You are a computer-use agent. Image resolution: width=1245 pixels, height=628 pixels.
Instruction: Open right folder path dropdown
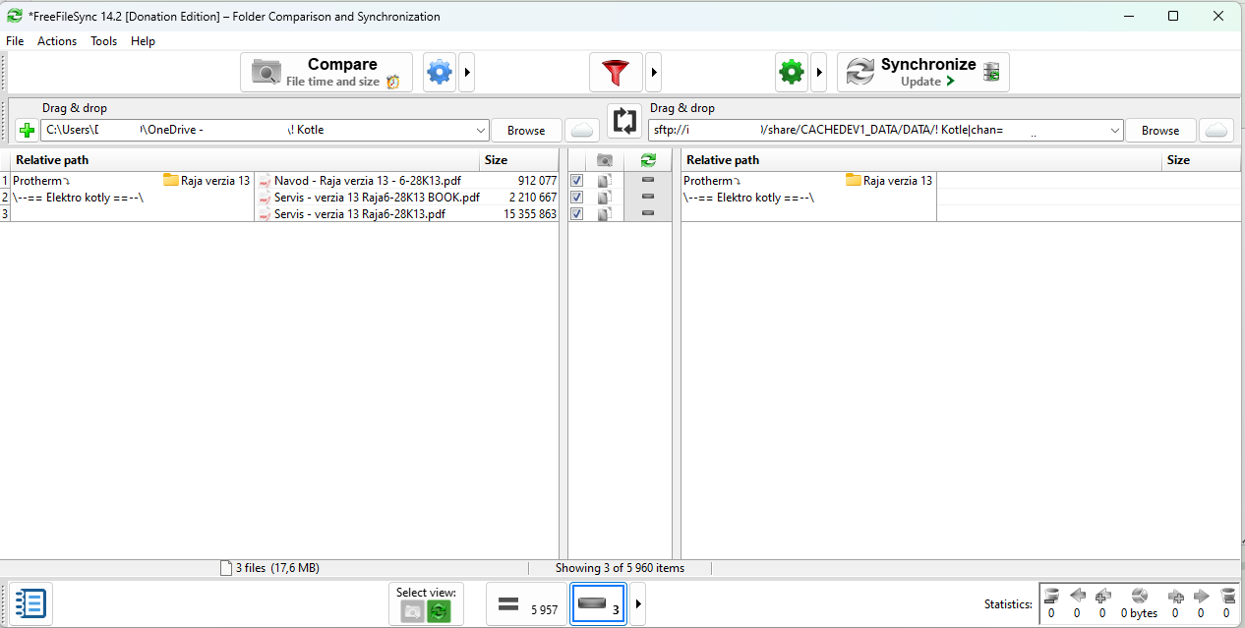[1114, 130]
